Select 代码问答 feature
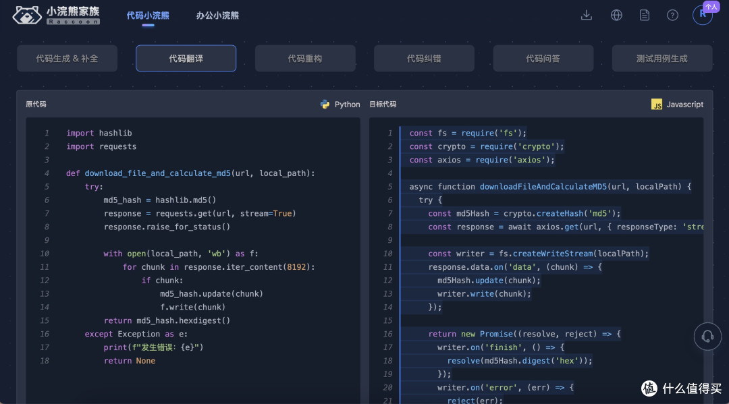The height and width of the screenshot is (404, 729). coord(543,59)
